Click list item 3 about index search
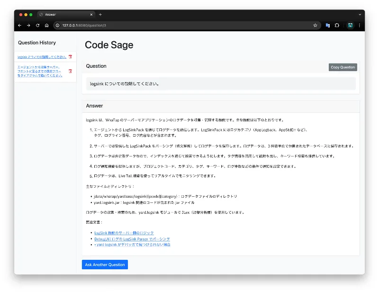The height and width of the screenshot is (293, 379). coord(213,156)
